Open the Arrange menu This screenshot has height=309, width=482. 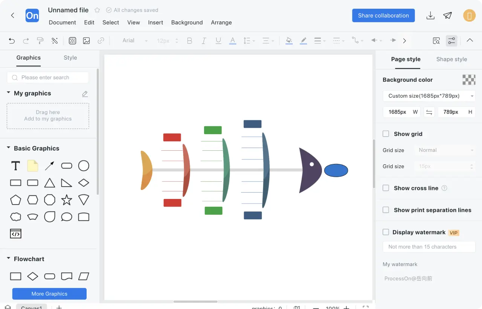[221, 23]
